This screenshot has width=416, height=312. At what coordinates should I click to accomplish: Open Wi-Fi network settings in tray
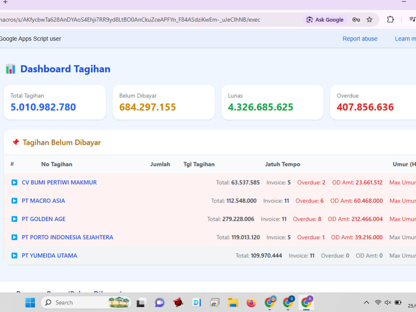(378, 302)
